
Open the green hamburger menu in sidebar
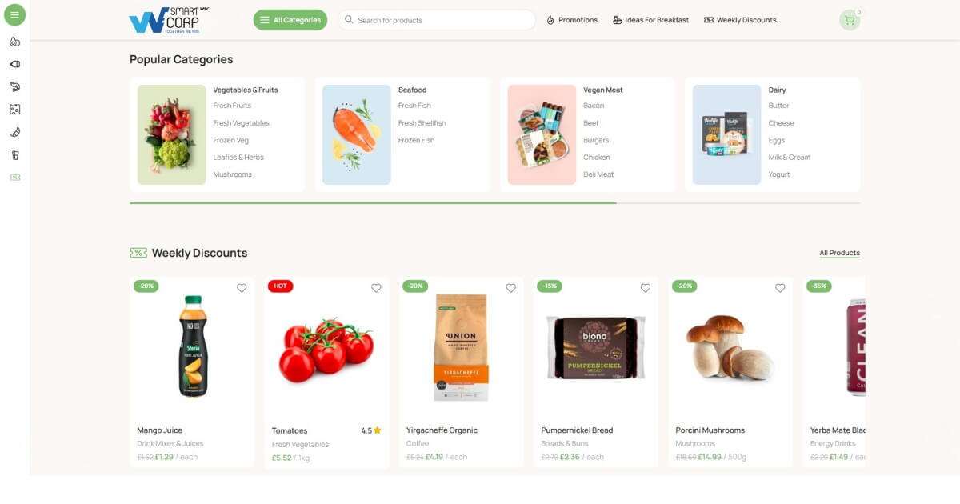point(14,14)
